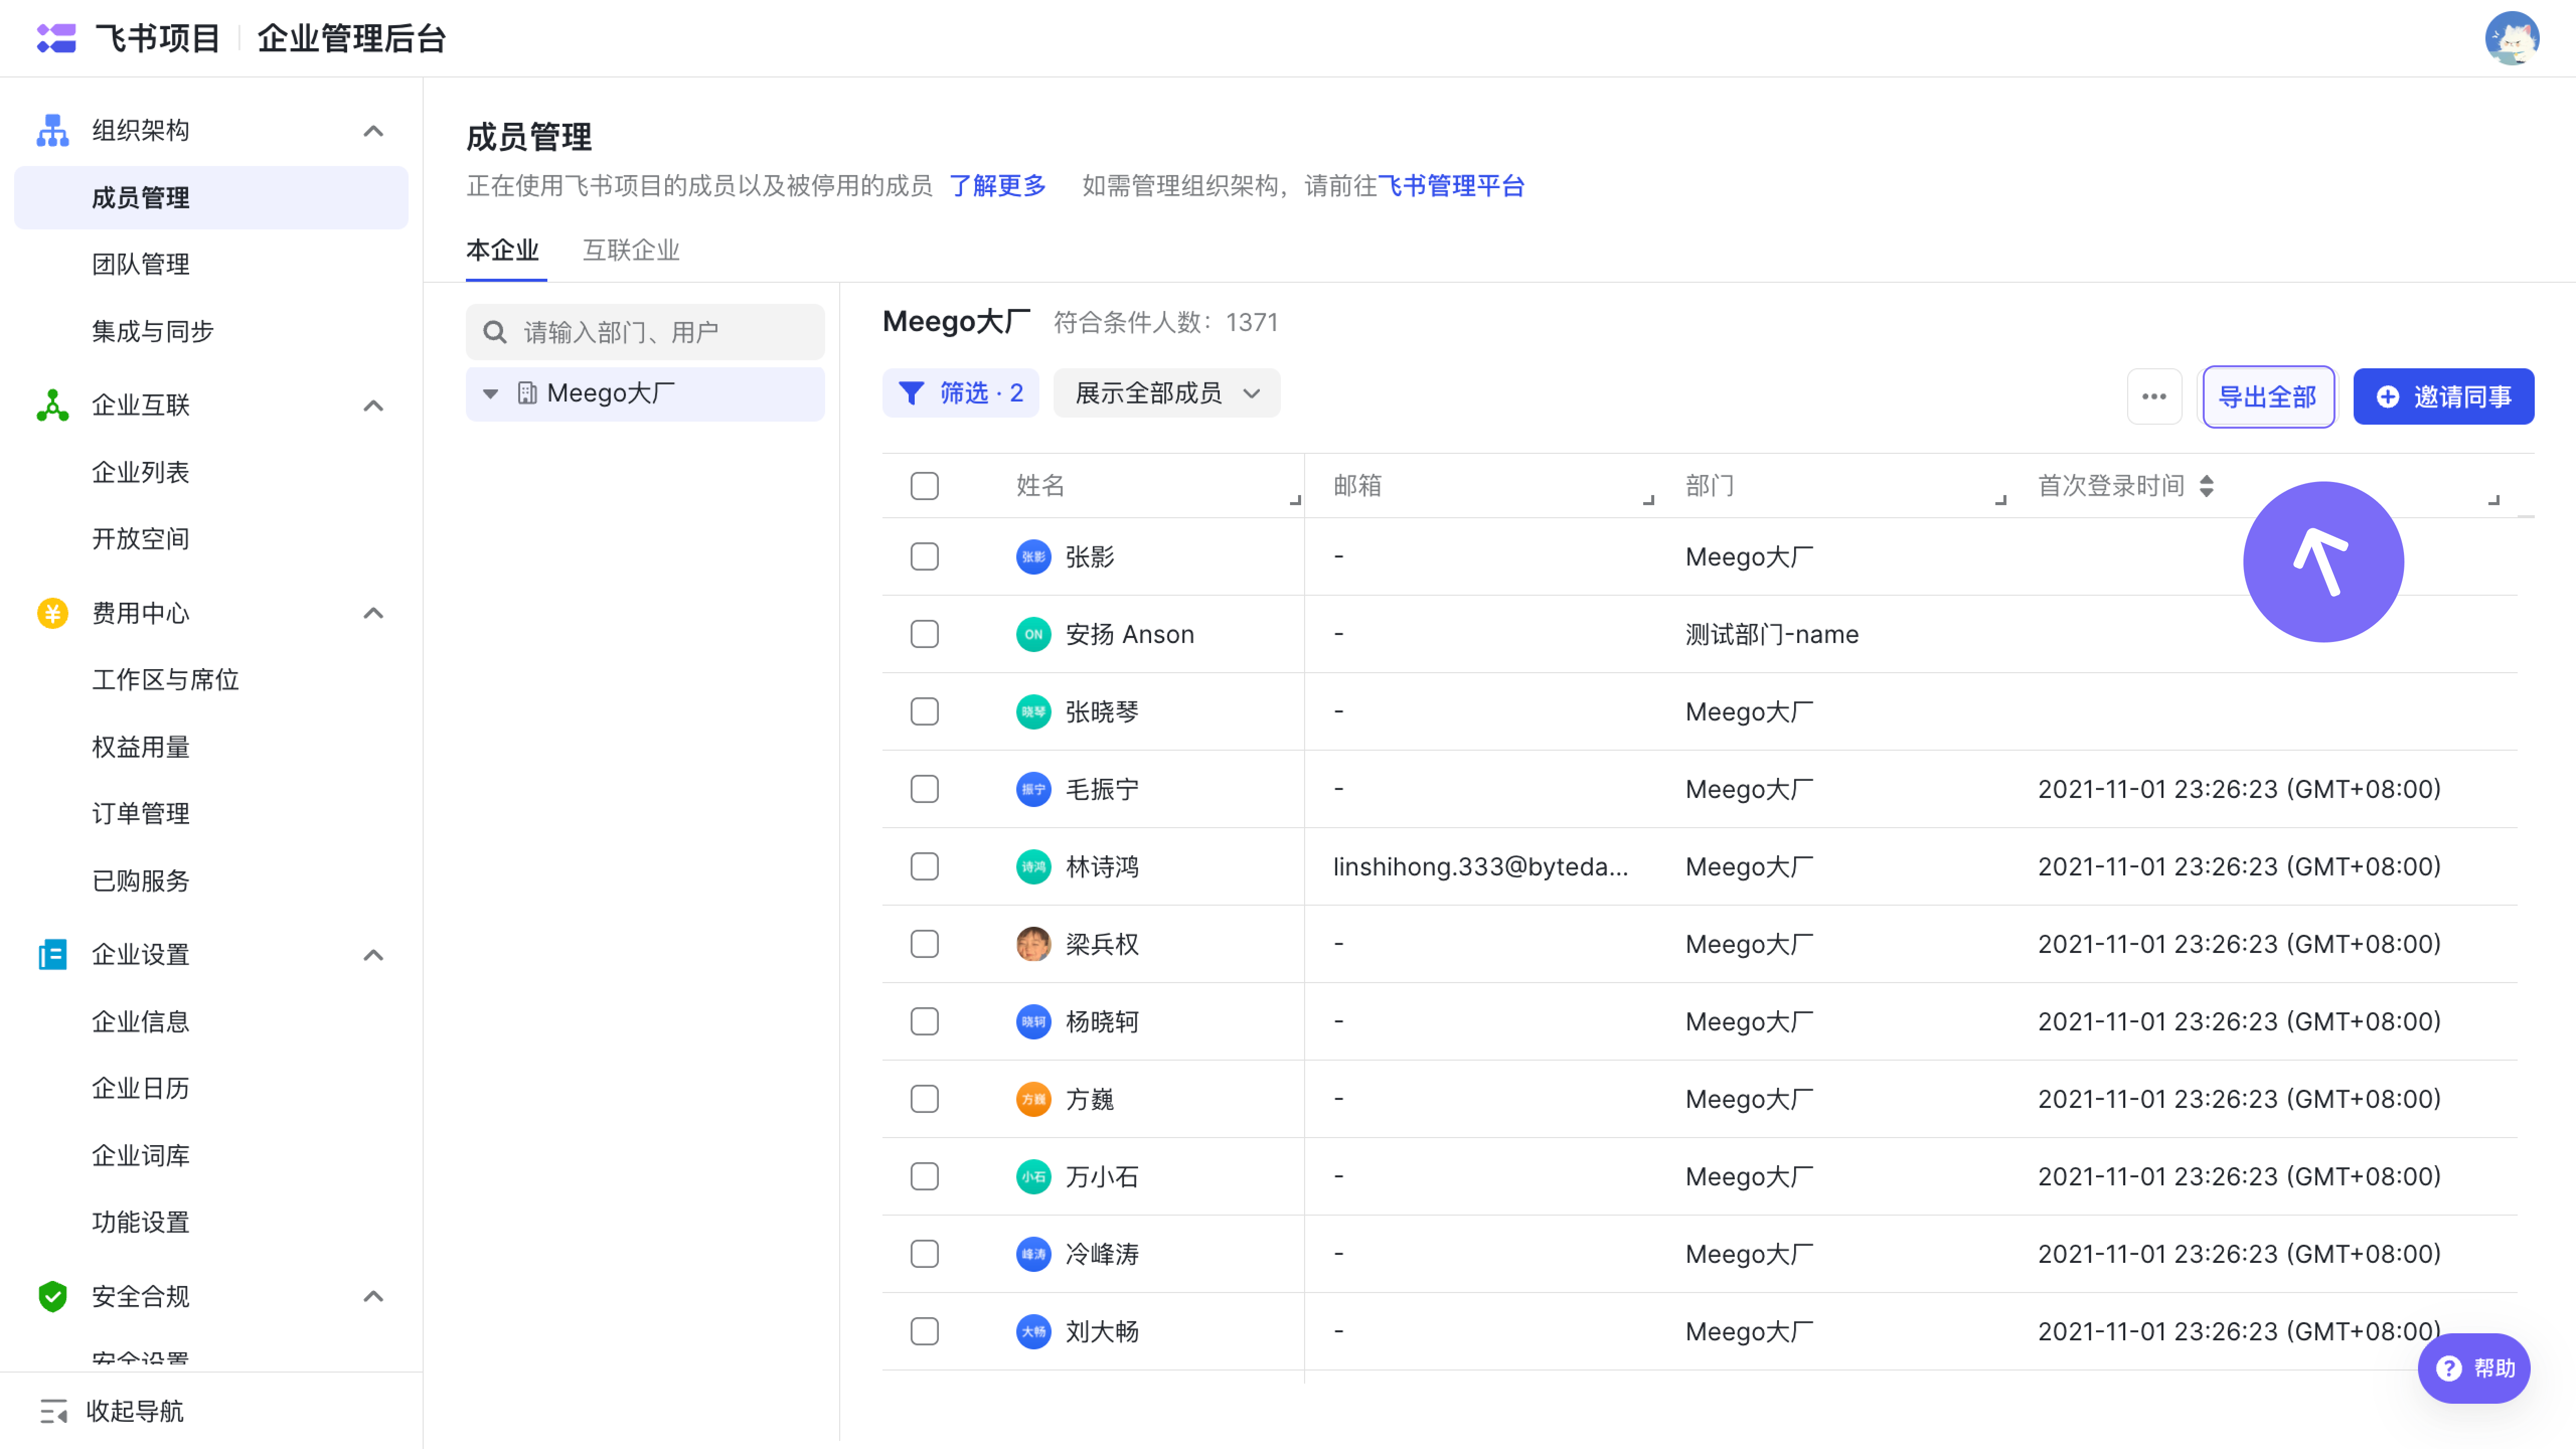Collapse the 组织架构 section chevron
The width and height of the screenshot is (2576, 1449).
pyautogui.click(x=373, y=131)
